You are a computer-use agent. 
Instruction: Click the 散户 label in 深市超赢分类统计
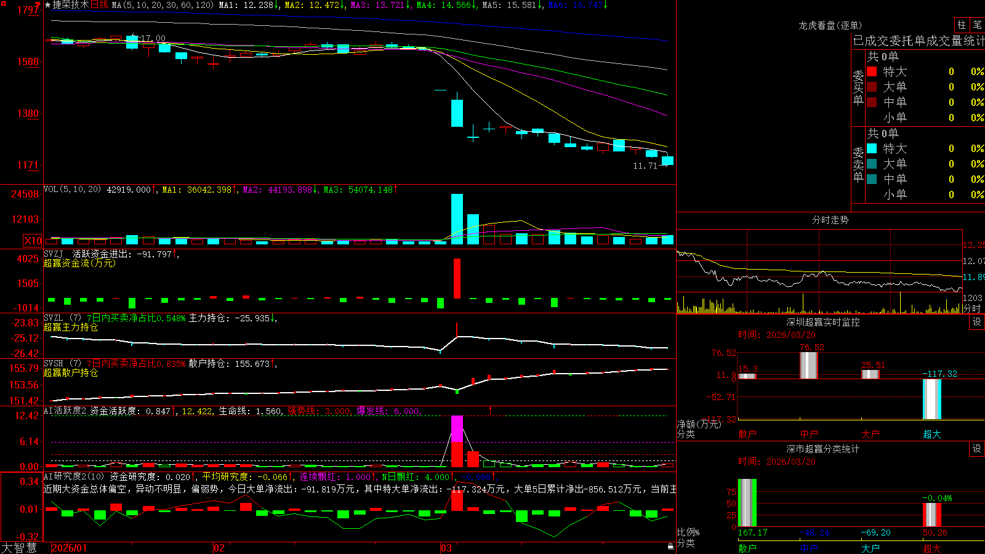[x=747, y=548]
